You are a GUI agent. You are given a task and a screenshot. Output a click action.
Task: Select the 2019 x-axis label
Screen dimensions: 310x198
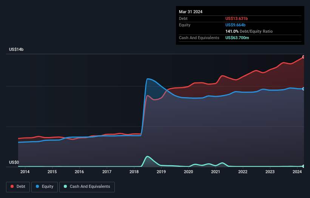pos(161,172)
